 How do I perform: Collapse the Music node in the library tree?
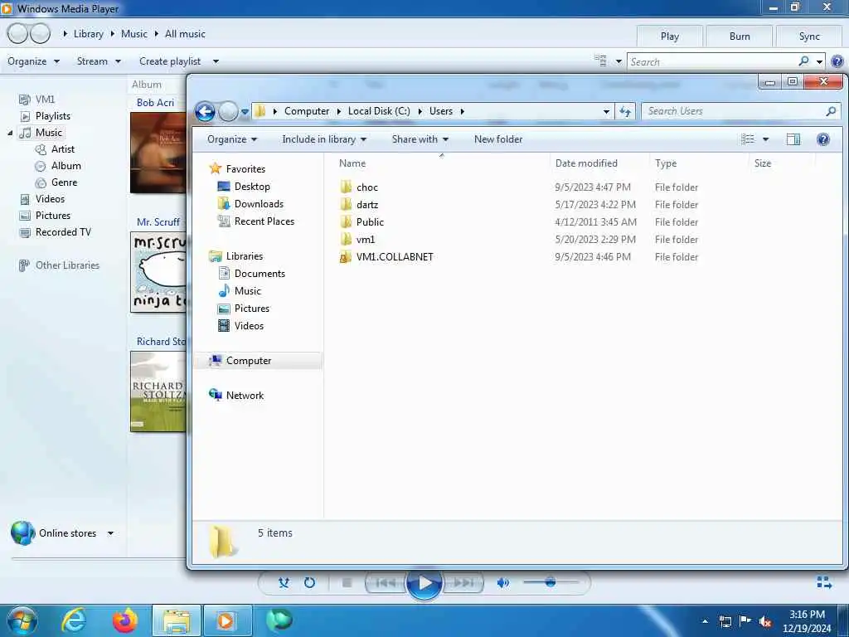(x=10, y=133)
